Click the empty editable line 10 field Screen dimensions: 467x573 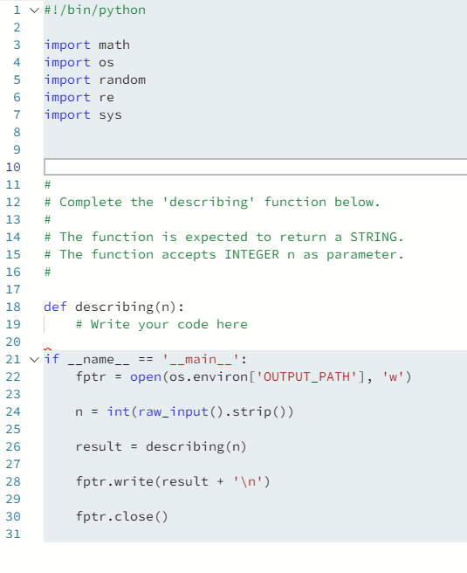255,167
